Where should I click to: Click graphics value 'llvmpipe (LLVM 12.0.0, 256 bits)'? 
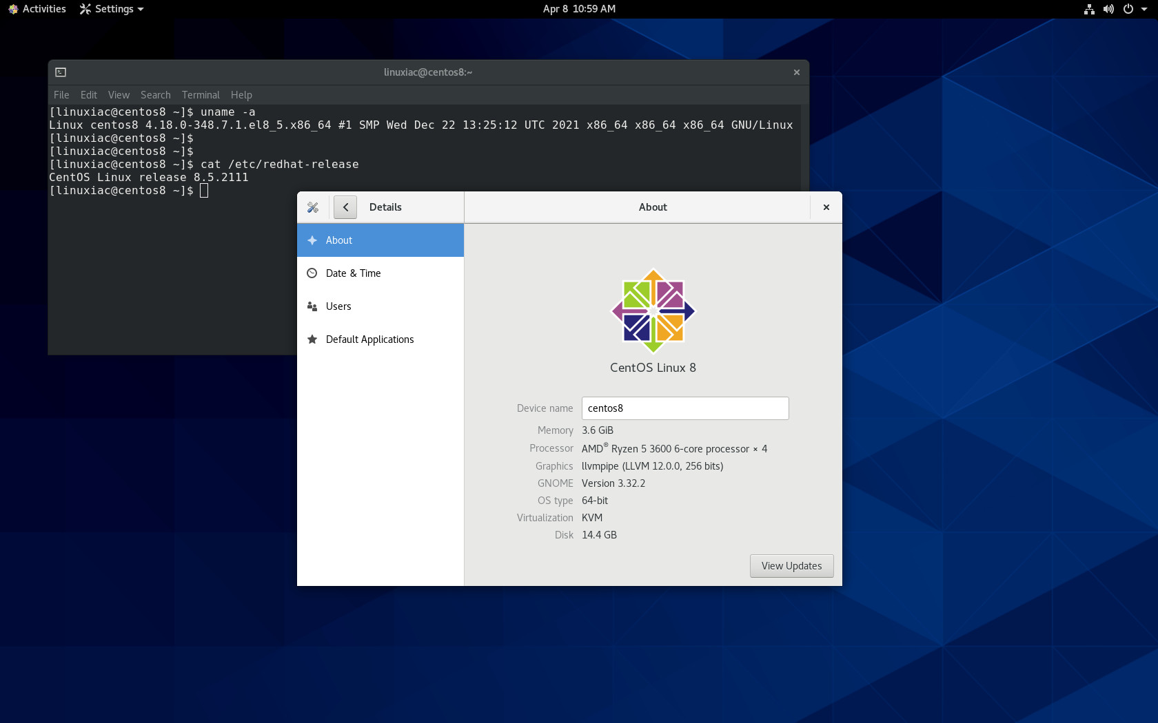pos(653,466)
